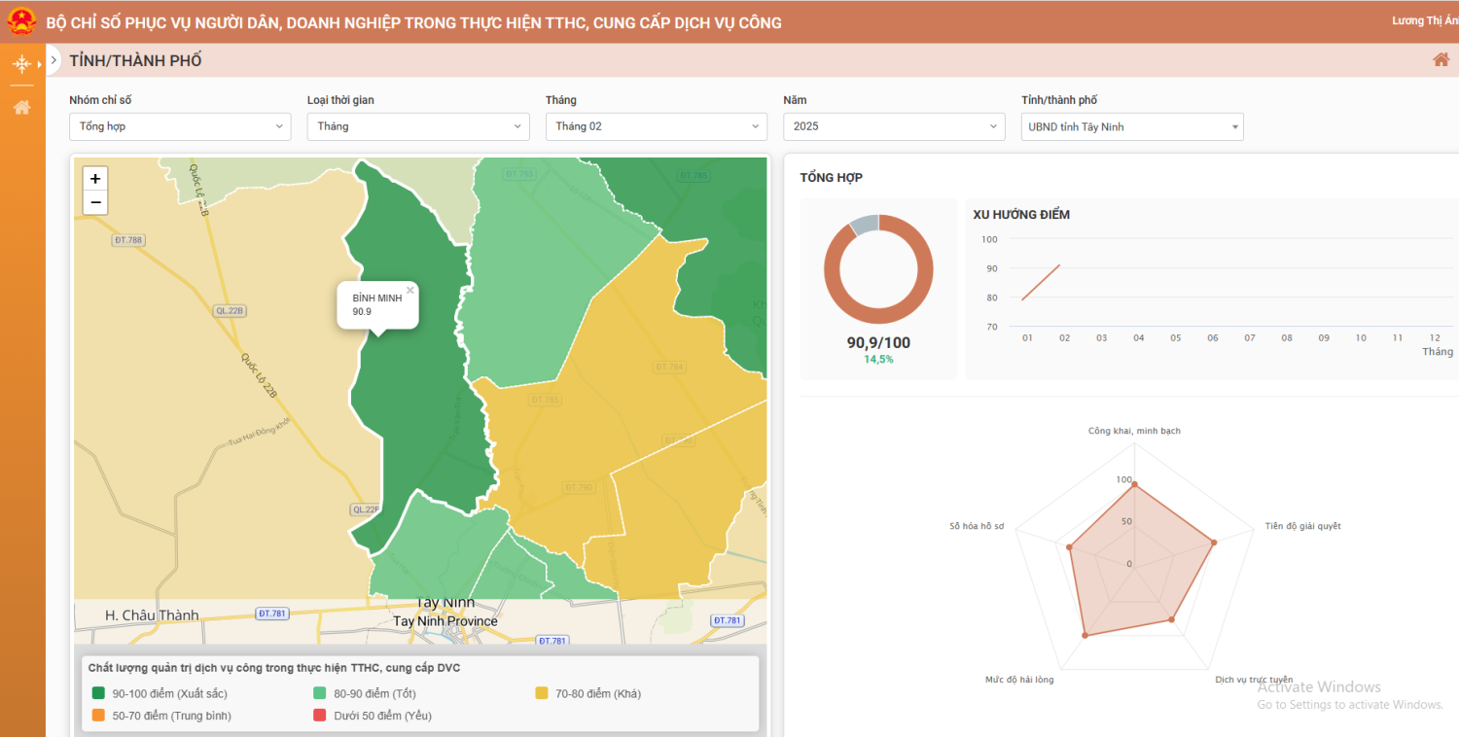
Task: Click the 90,9/100 score text
Action: click(878, 342)
